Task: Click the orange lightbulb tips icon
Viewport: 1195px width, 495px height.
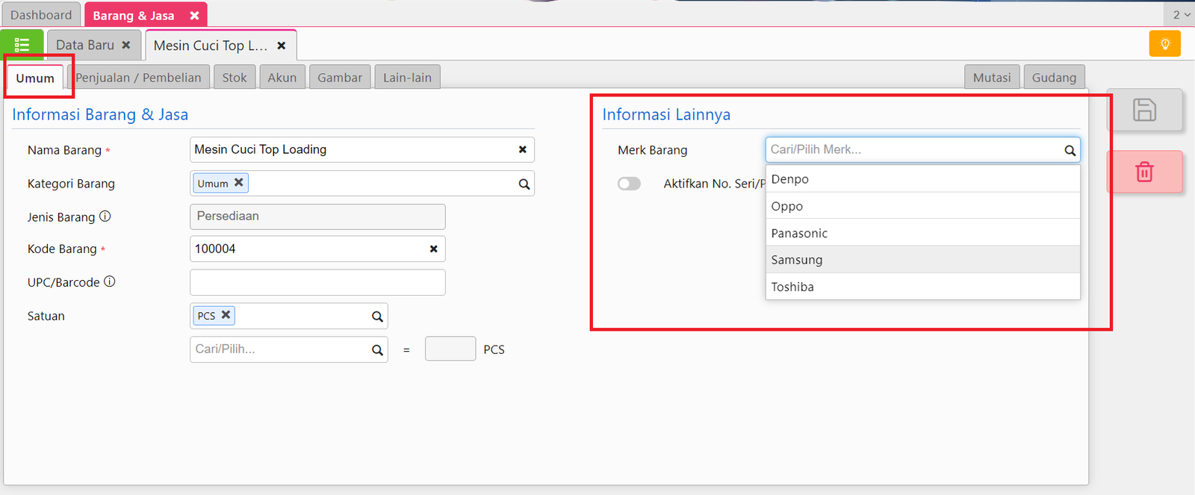Action: (x=1164, y=44)
